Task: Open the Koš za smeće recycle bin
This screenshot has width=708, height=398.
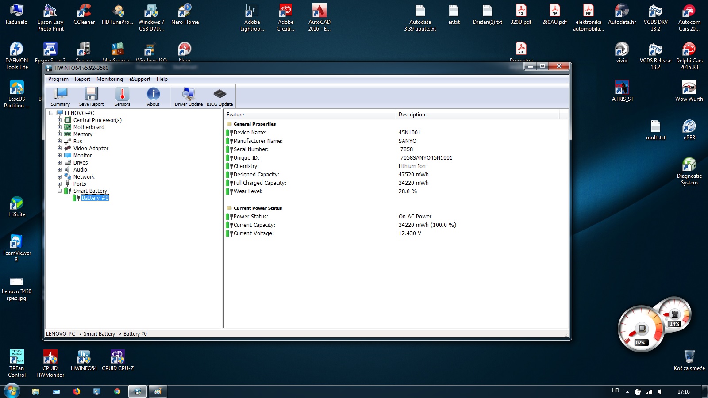Action: tap(689, 360)
